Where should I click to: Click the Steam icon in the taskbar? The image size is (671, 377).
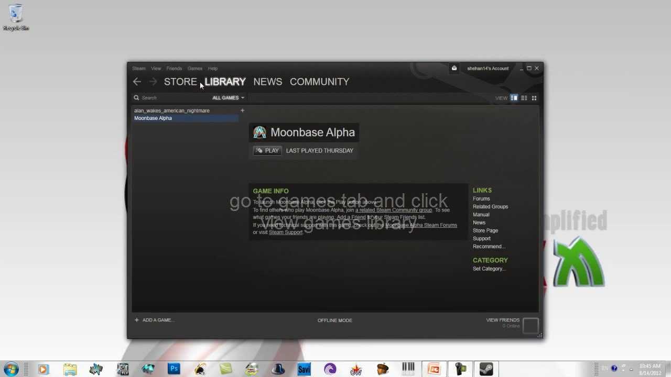[486, 369]
